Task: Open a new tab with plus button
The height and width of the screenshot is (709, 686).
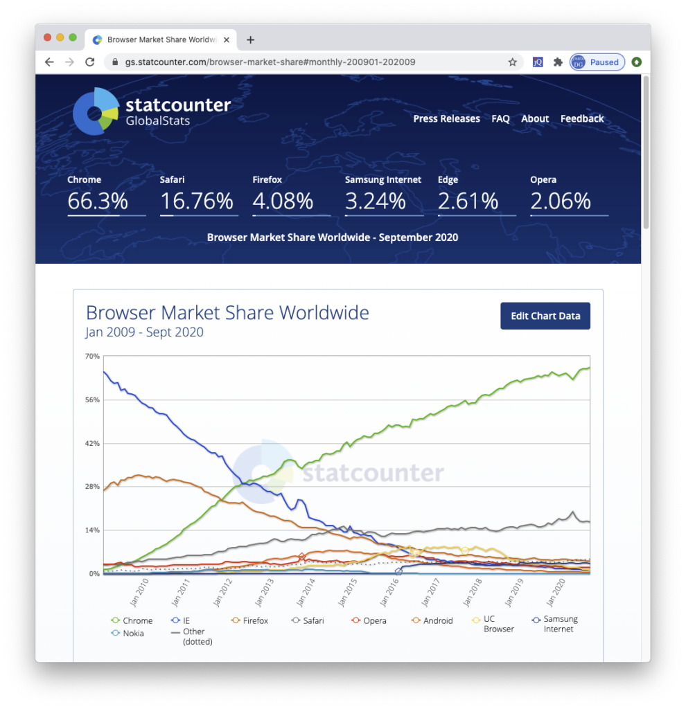Action: click(251, 39)
